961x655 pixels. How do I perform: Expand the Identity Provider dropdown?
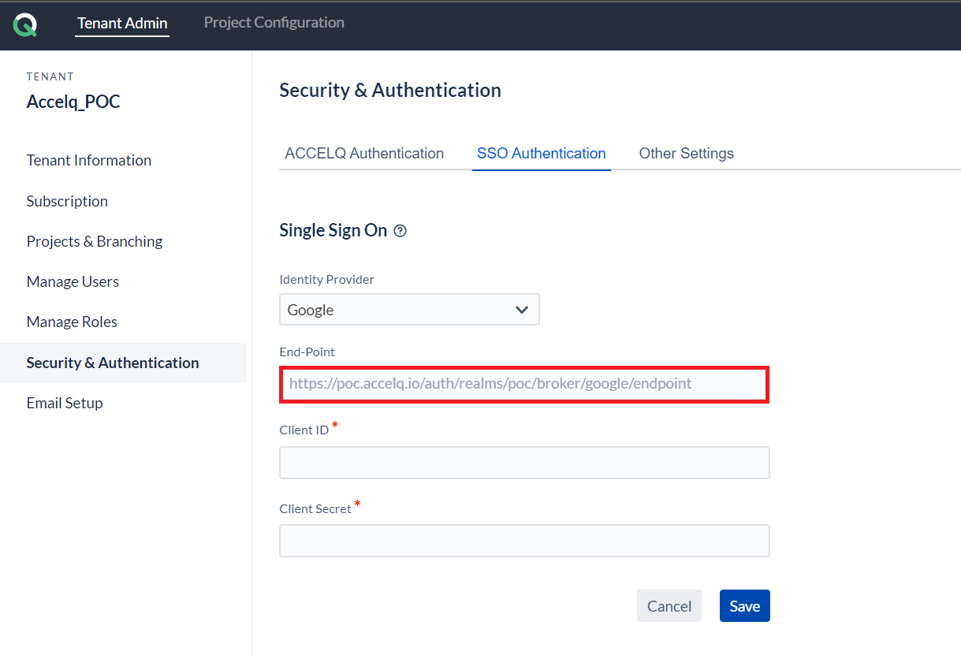point(409,310)
